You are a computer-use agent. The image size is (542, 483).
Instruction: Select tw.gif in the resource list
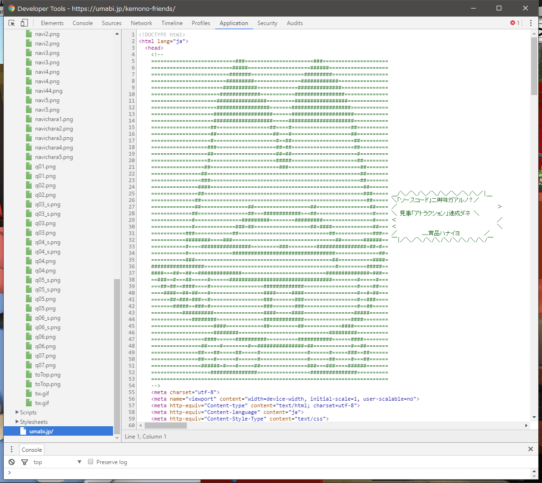tap(42, 394)
